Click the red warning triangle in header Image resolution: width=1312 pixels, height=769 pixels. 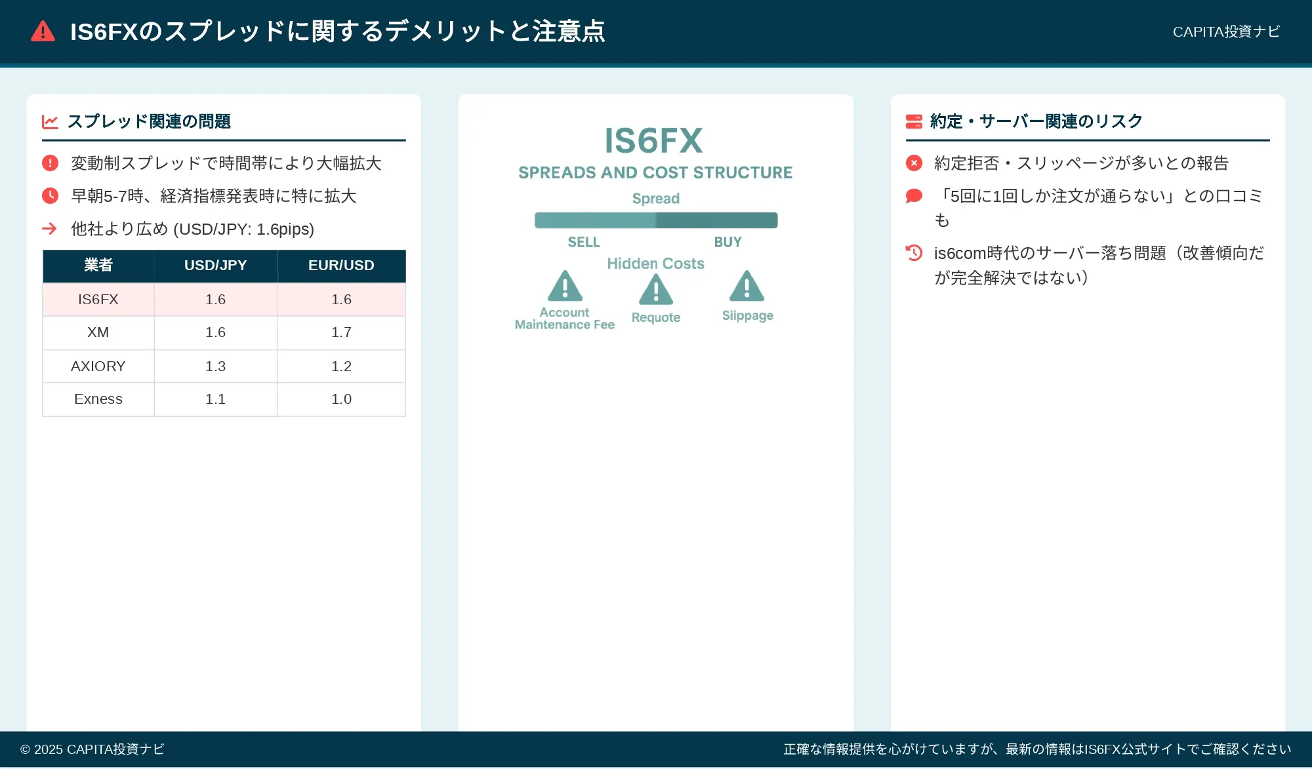tap(43, 31)
